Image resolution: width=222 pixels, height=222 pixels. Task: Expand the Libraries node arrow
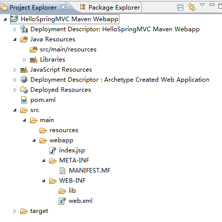tap(24, 60)
